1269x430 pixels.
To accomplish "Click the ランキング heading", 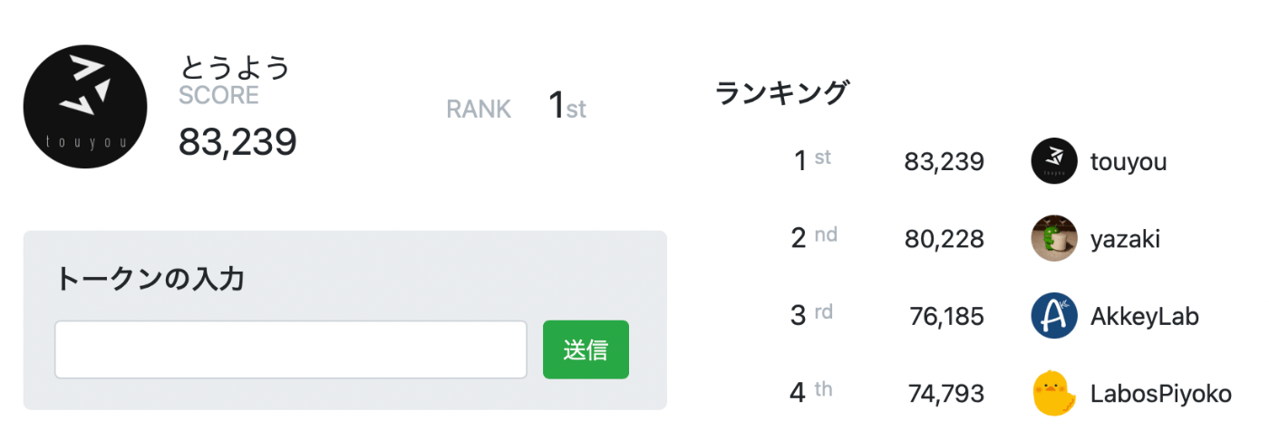I will coord(782,92).
